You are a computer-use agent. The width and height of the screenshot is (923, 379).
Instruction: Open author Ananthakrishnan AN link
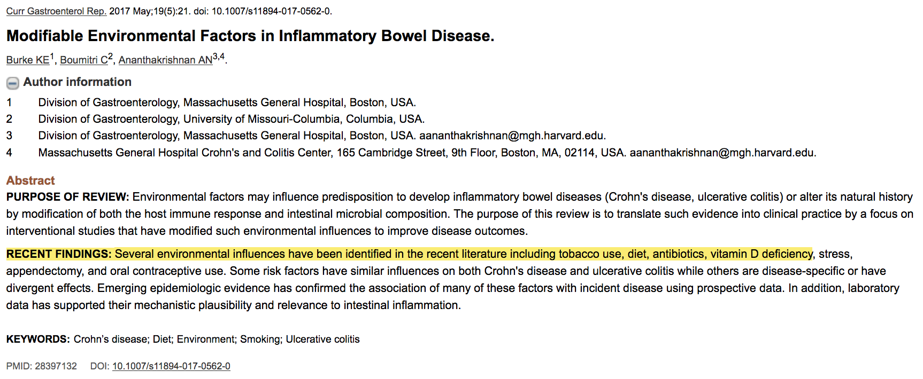coord(165,60)
